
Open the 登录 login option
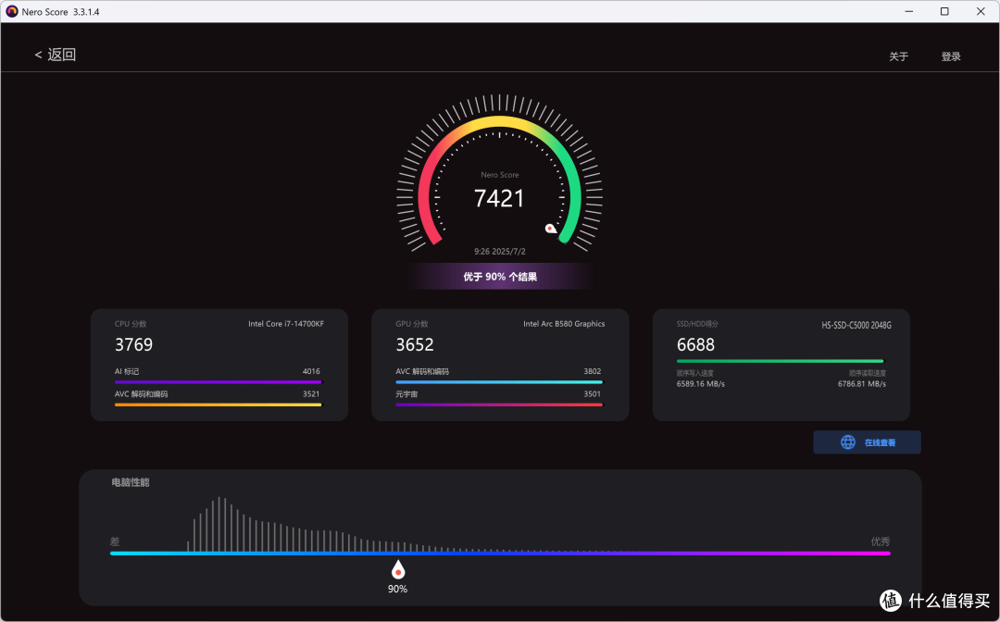tap(951, 56)
